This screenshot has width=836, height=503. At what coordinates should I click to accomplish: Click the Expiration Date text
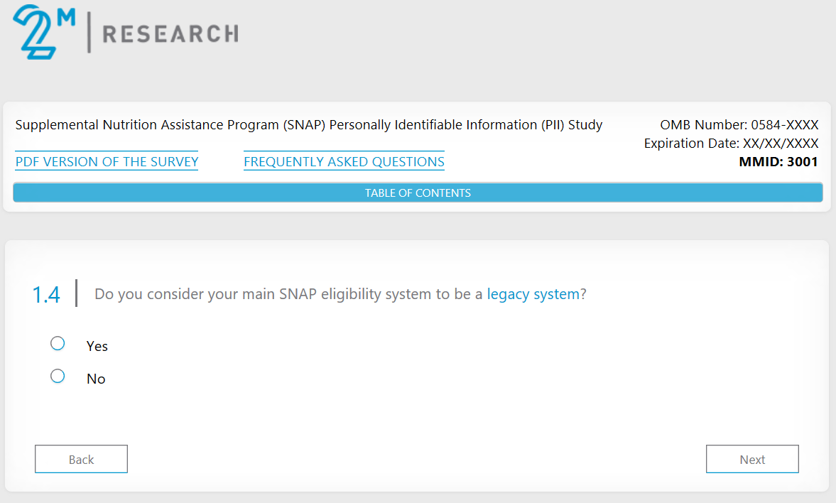[731, 144]
